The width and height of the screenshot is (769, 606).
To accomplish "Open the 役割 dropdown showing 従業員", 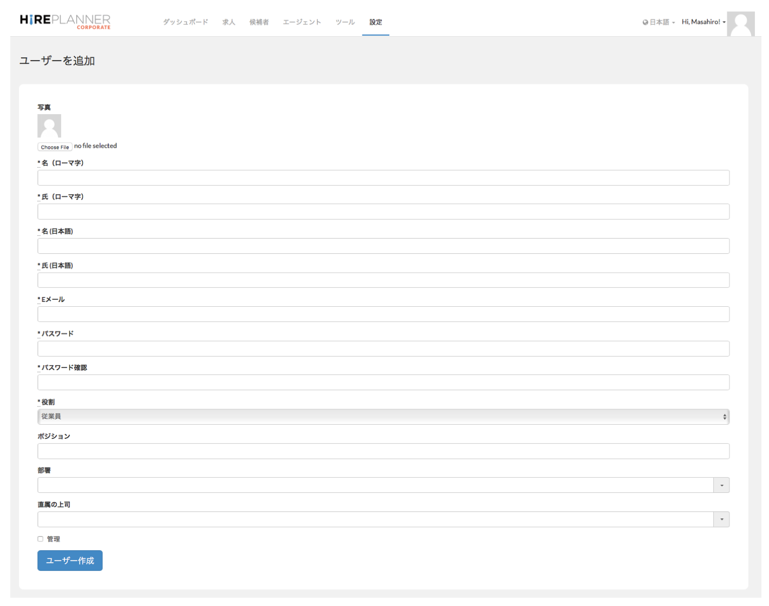I will pyautogui.click(x=383, y=417).
